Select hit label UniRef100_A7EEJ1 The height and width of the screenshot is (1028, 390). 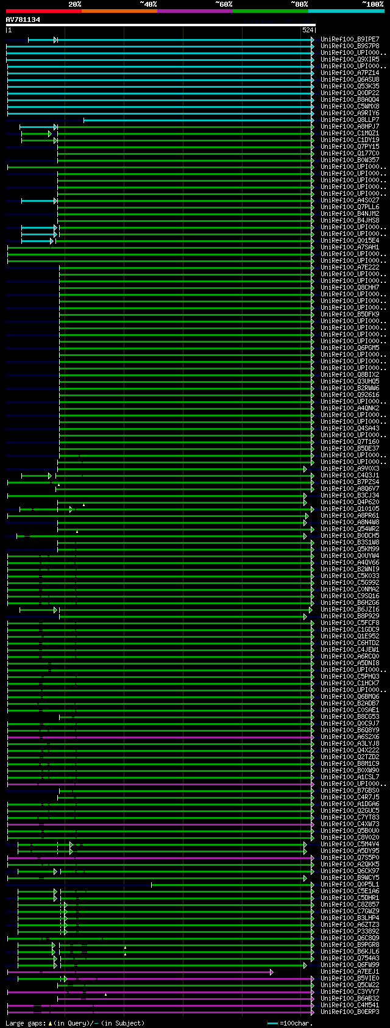tap(350, 972)
